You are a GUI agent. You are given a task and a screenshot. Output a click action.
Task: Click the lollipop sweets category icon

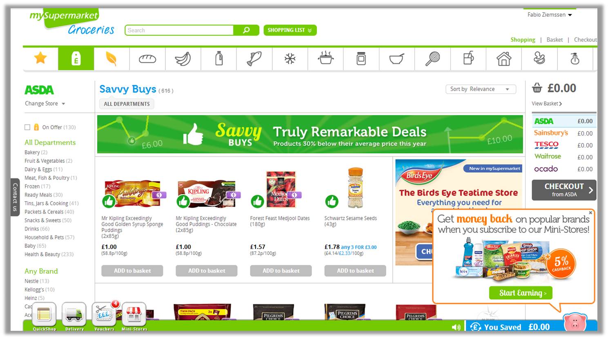click(432, 59)
